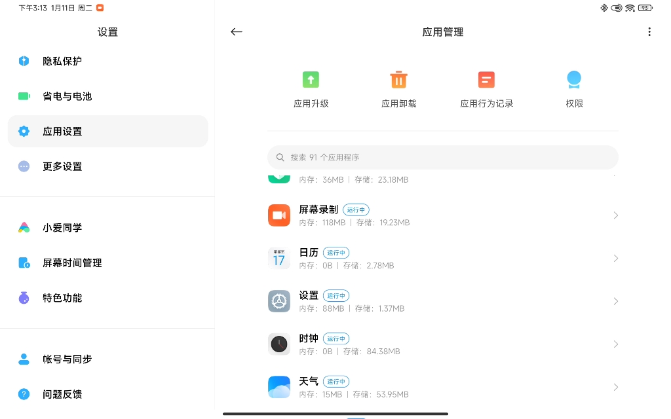Click the search field for 91 apps
Viewport: 671px width, 419px height.
pos(442,157)
